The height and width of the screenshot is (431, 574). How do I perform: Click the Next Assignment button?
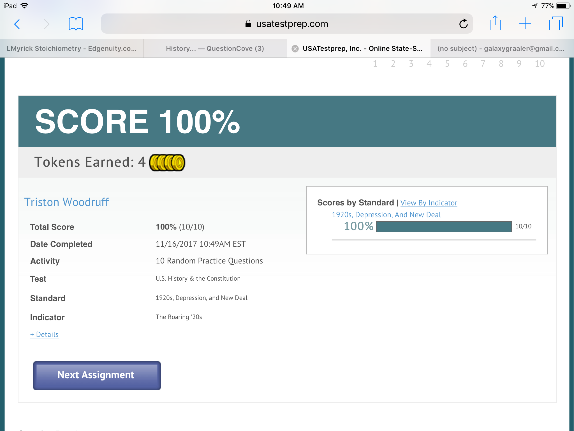(97, 375)
